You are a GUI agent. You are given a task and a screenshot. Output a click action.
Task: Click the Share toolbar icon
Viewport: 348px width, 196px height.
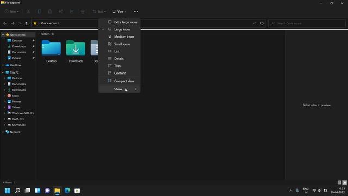(72, 11)
